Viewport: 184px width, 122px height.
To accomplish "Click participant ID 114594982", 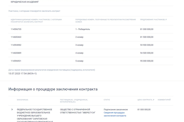I will [16, 45].
